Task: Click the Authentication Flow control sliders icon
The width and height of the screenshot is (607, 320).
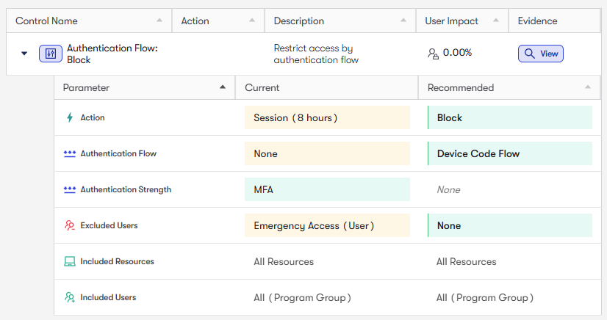Action: (51, 54)
